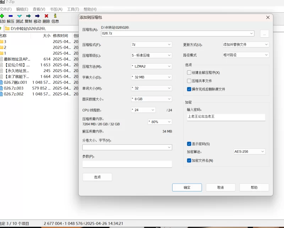Expand the archive name 026.7z combo arrow
The width and height of the screenshot is (284, 228).
click(x=251, y=33)
